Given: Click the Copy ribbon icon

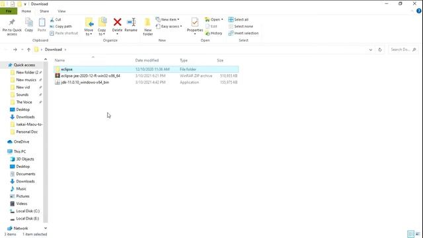Looking at the screenshot, I should point(29,22).
